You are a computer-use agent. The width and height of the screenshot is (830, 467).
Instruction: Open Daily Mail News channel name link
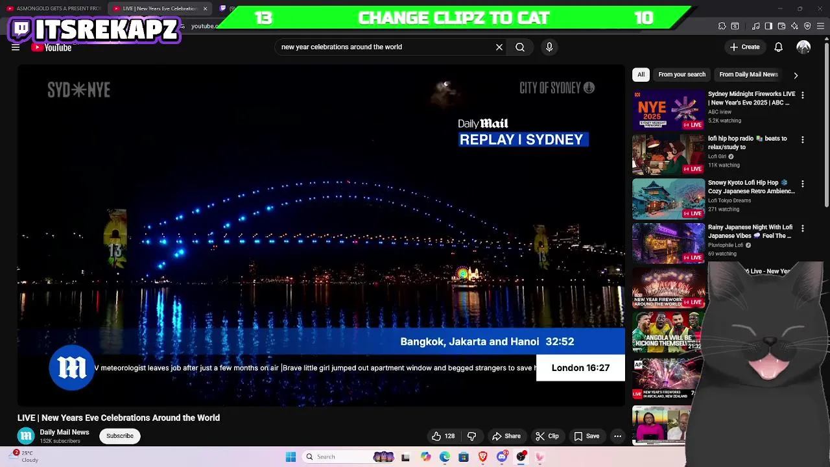[x=64, y=432]
